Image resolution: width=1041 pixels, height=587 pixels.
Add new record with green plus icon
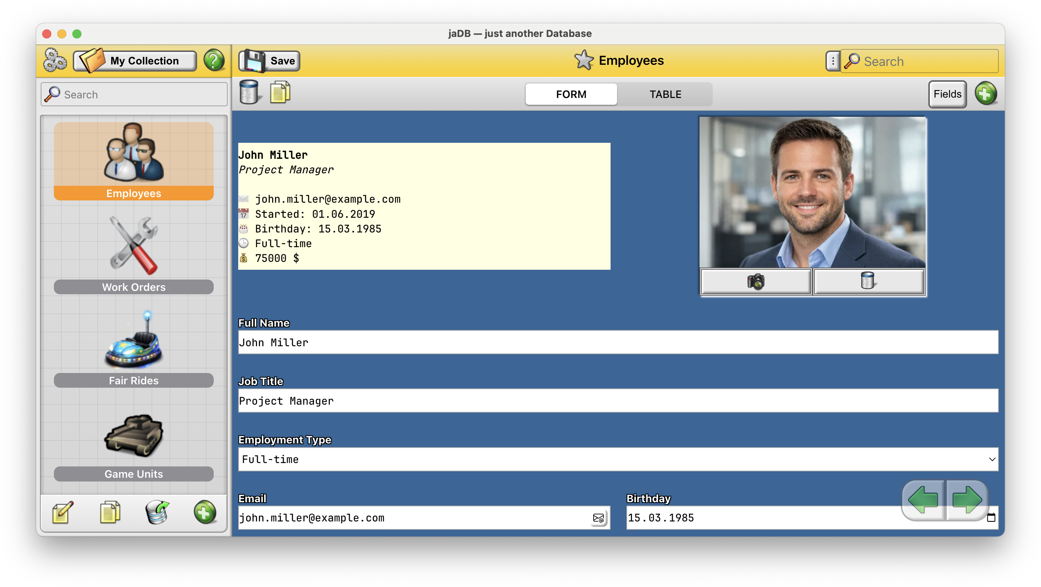click(x=986, y=94)
